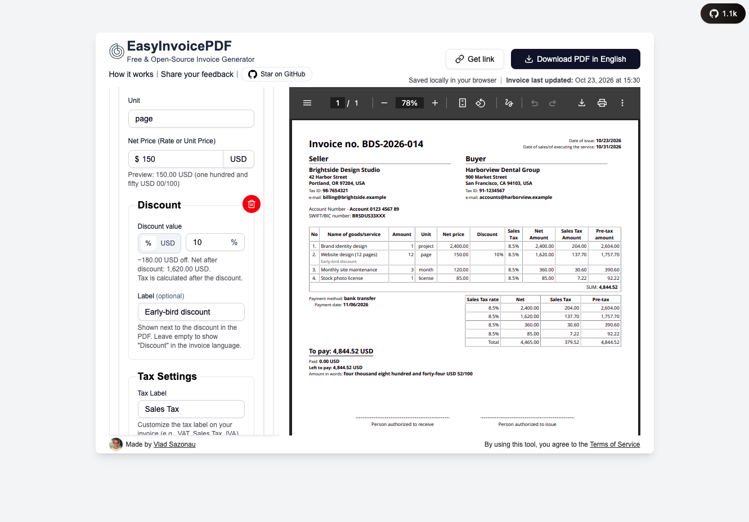Zoom out the PDF preview
This screenshot has height=522, width=749.
pos(384,103)
